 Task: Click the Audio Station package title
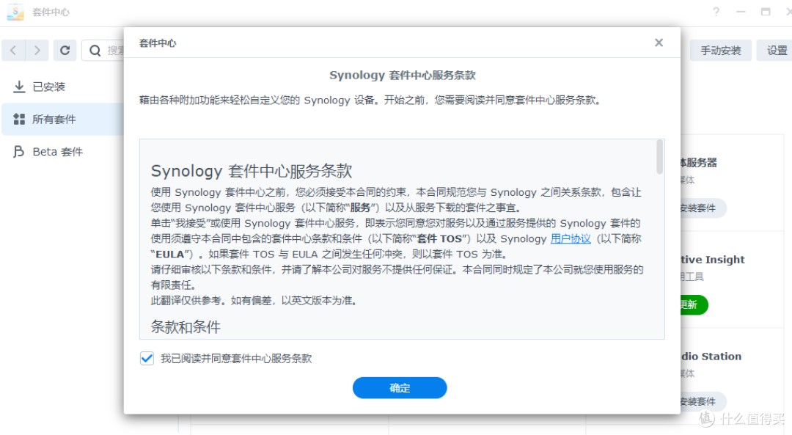[x=711, y=357]
